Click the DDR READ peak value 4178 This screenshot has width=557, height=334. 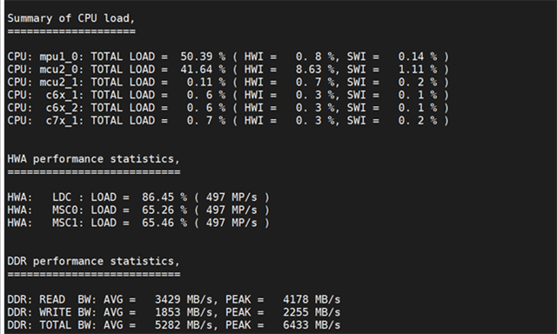click(296, 299)
